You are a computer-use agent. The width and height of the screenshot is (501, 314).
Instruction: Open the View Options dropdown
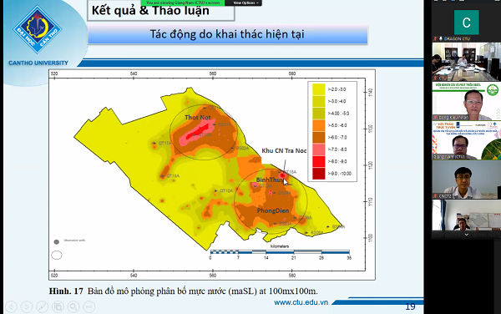(244, 3)
